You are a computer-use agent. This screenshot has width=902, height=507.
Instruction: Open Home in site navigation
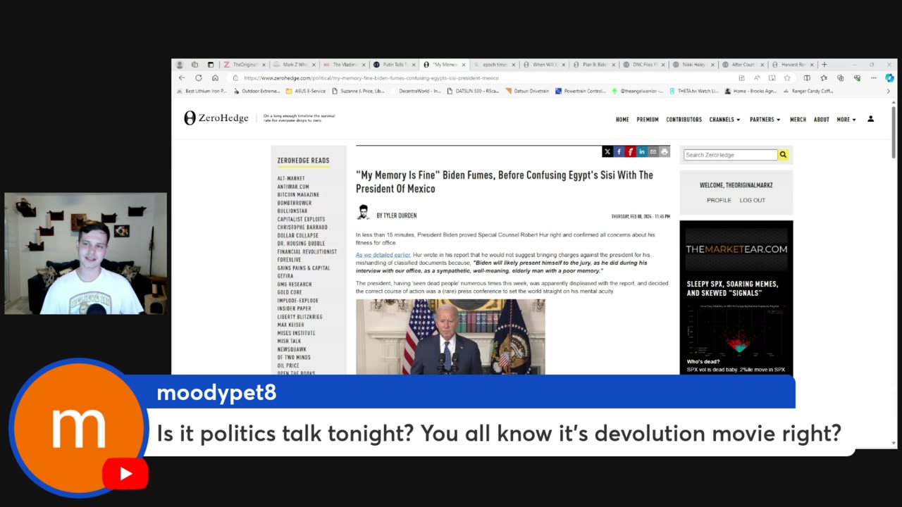(622, 120)
